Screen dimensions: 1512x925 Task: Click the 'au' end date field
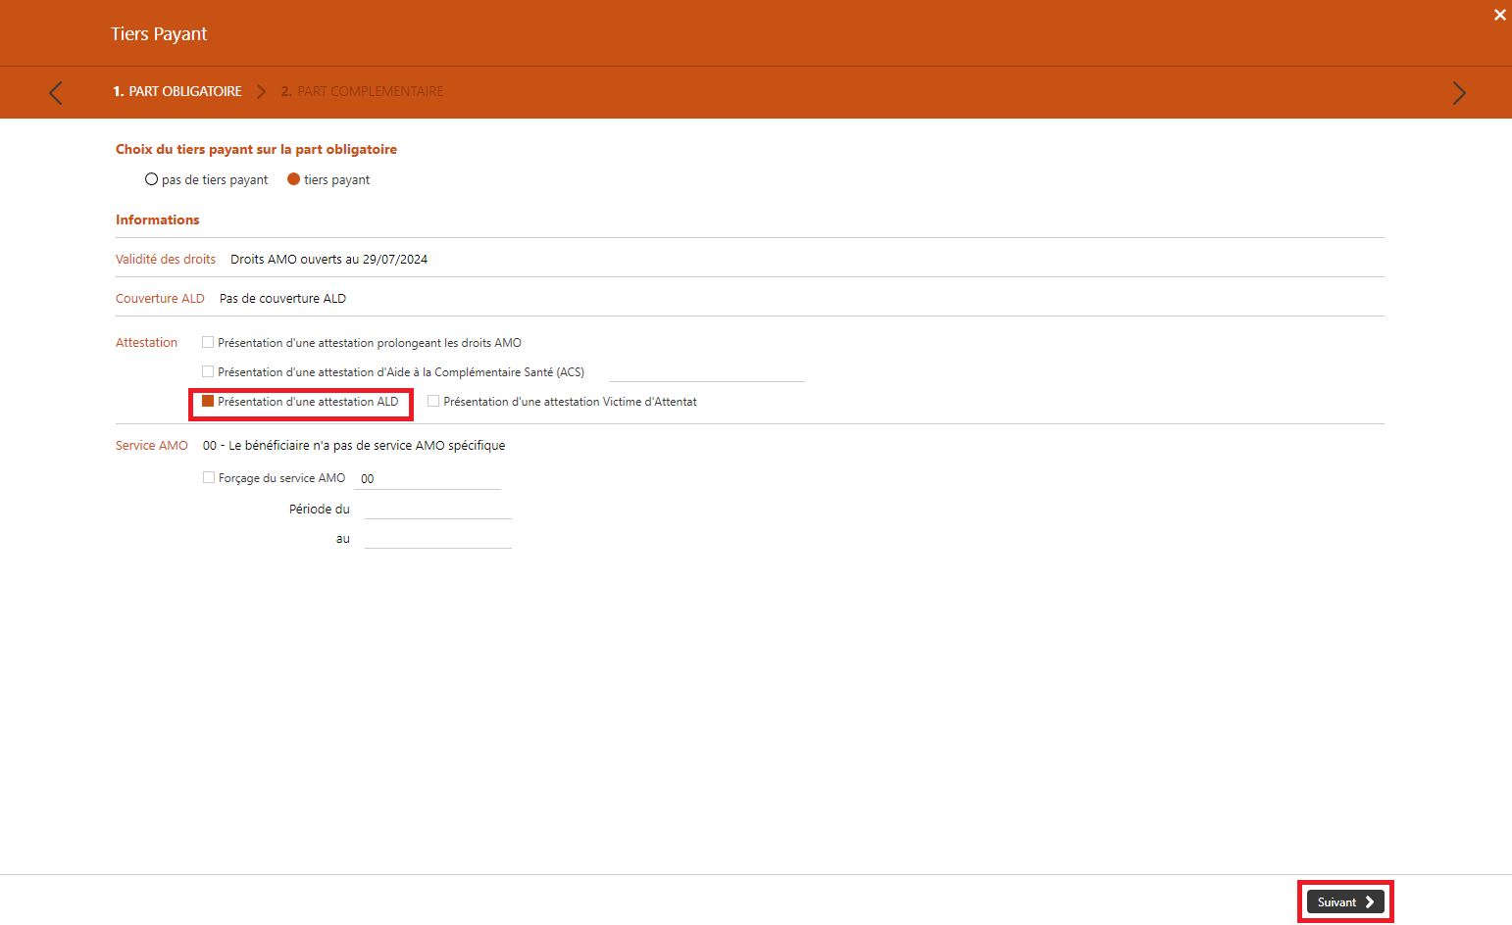pyautogui.click(x=437, y=538)
